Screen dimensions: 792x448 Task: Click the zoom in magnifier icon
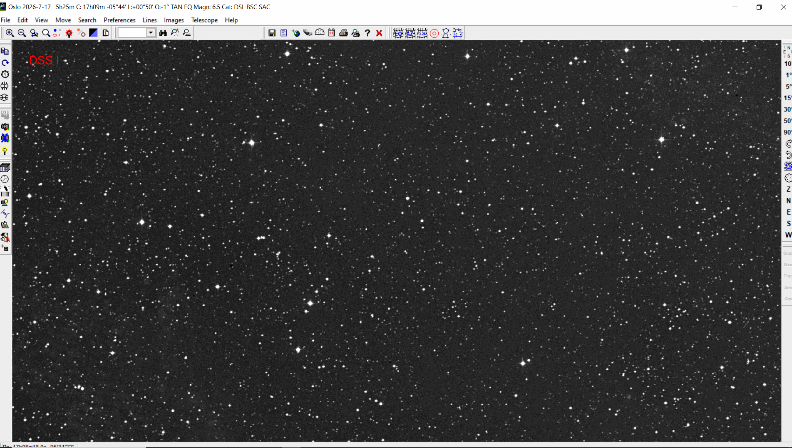pyautogui.click(x=10, y=33)
